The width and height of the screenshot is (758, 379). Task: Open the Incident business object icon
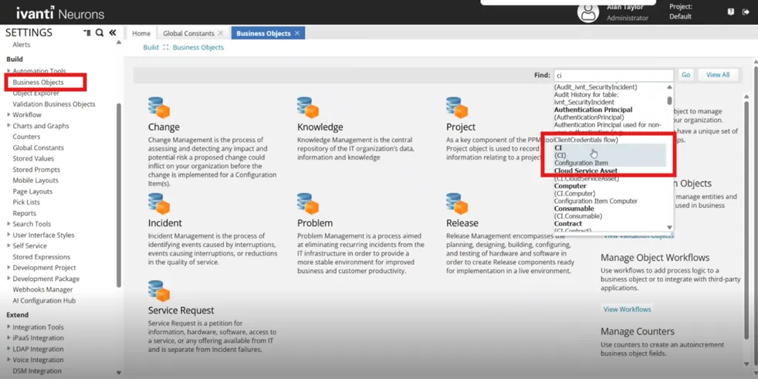(x=159, y=204)
